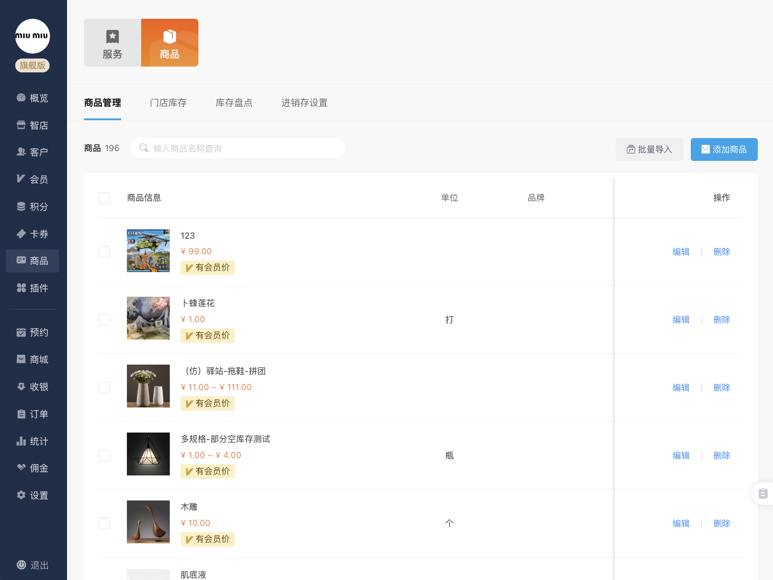
Task: Click 退出 logout icon
Action: coord(21,565)
